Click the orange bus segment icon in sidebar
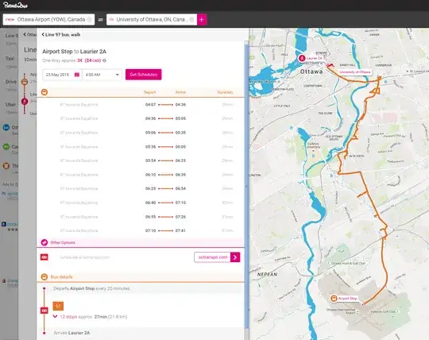The height and width of the screenshot is (340, 429). pyautogui.click(x=25, y=82)
